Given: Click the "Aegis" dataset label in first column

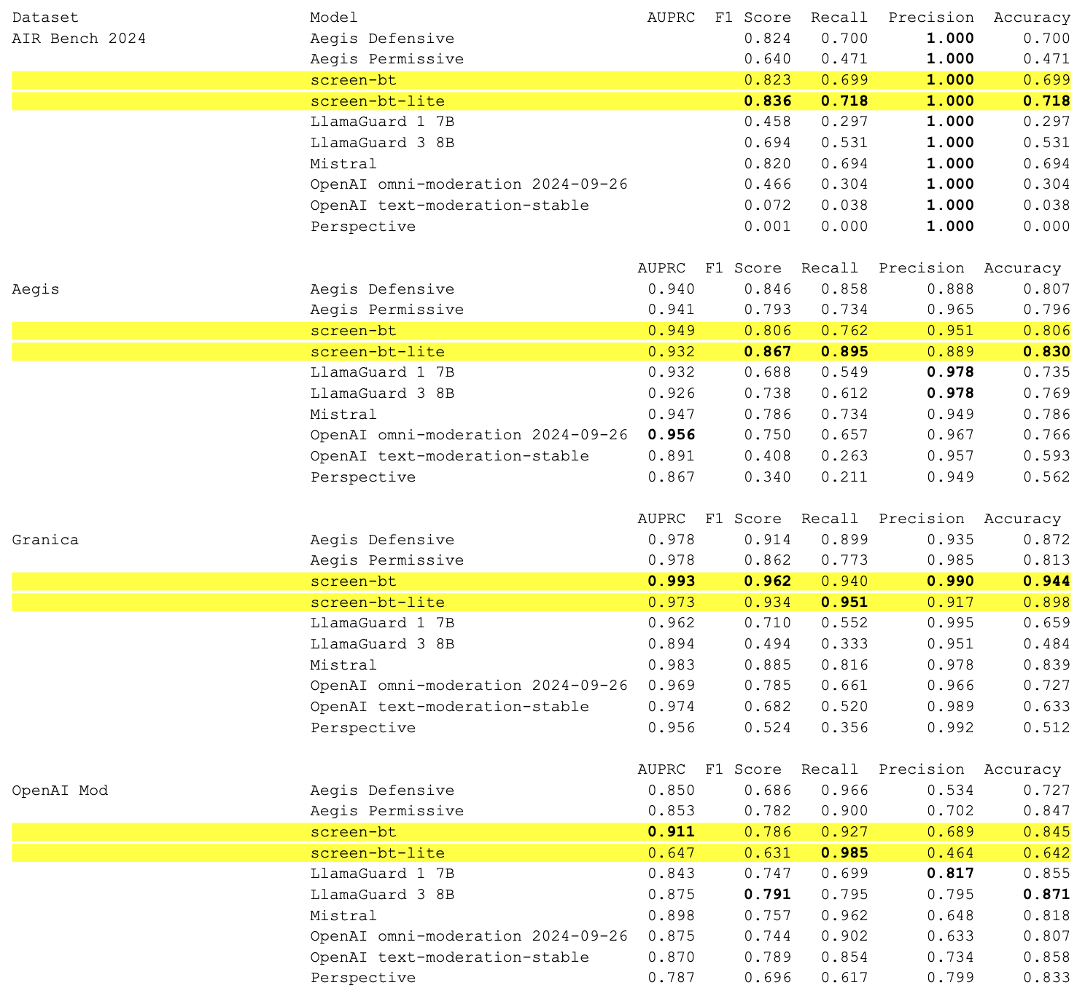Looking at the screenshot, I should 36,289.
